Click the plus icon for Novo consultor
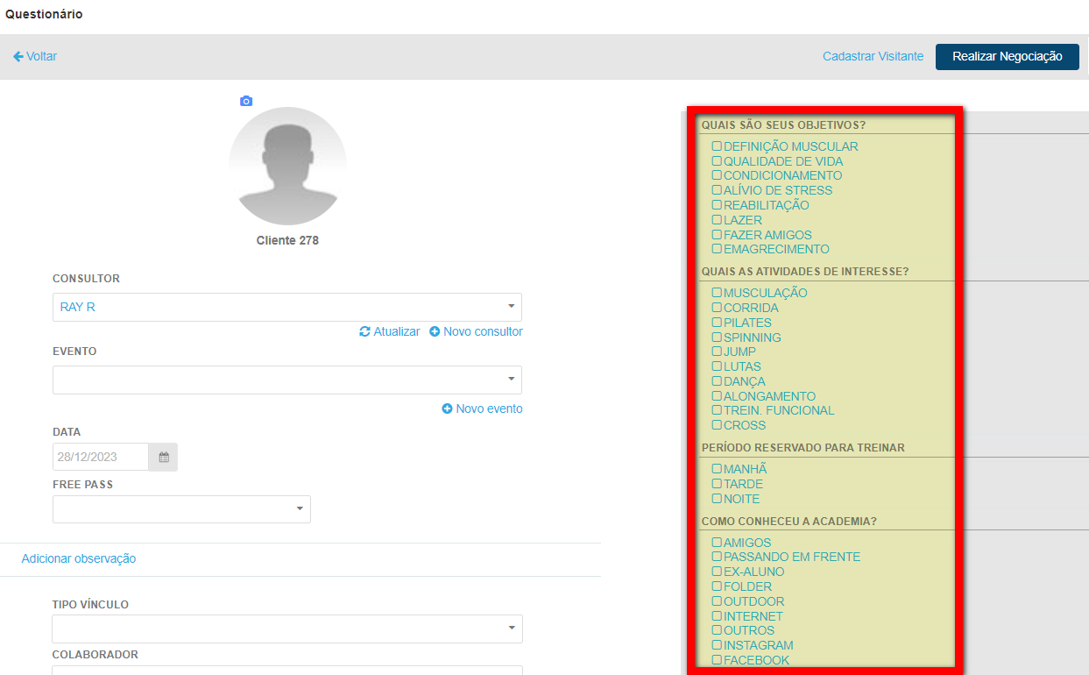Image resolution: width=1089 pixels, height=675 pixels. [435, 332]
